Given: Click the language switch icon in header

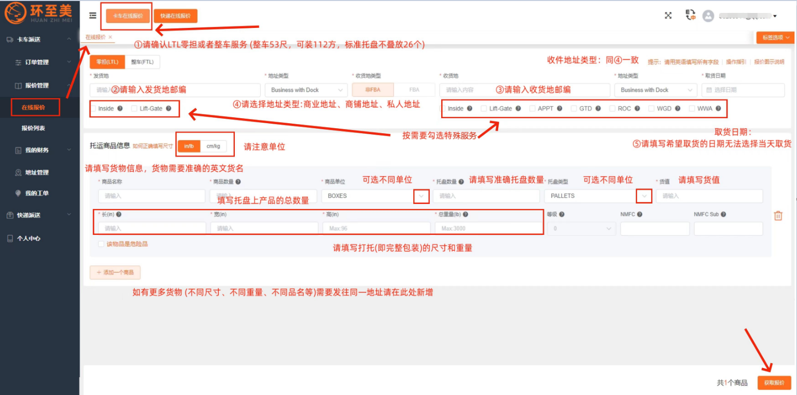Looking at the screenshot, I should pos(690,15).
